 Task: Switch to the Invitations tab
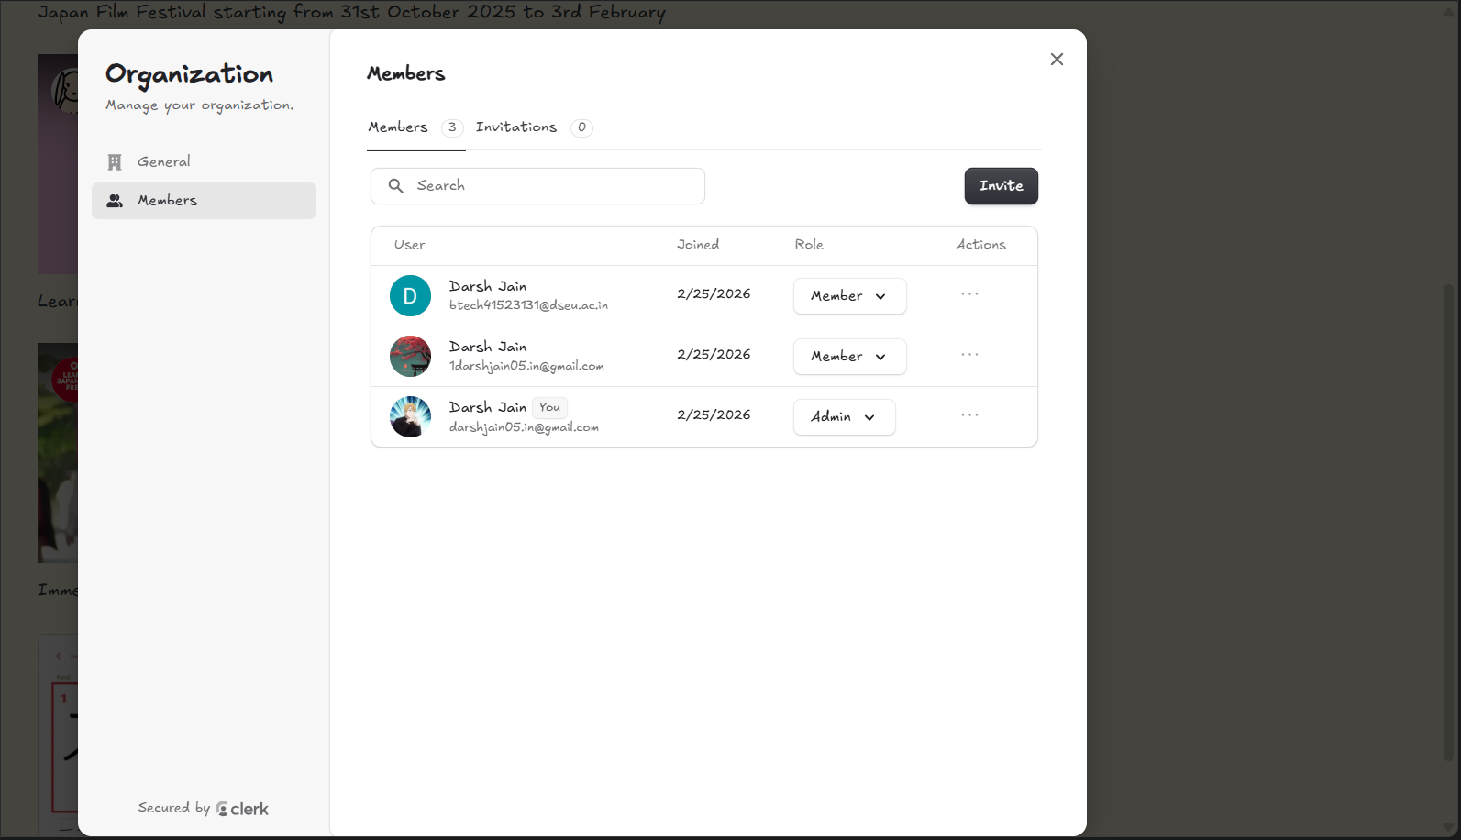pyautogui.click(x=534, y=127)
